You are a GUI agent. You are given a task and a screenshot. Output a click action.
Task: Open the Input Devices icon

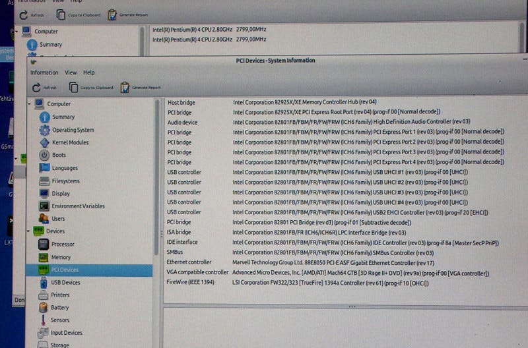coord(43,333)
